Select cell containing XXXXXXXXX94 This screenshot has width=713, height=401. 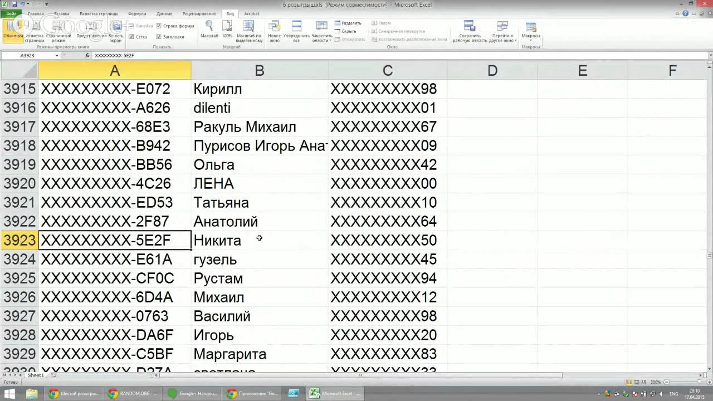pyautogui.click(x=388, y=278)
